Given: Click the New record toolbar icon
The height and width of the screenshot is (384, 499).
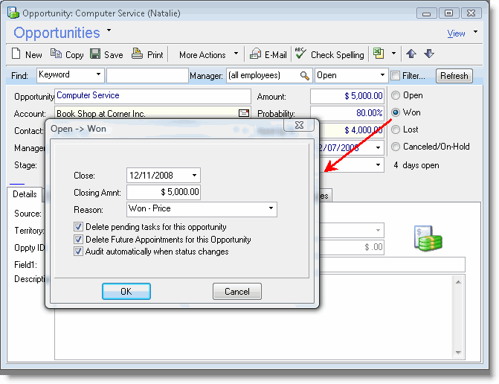Looking at the screenshot, I should click(18, 54).
